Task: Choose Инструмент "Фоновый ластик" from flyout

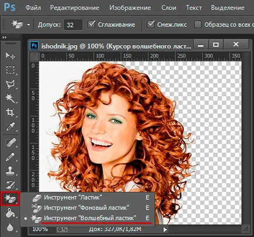Action: click(87, 208)
